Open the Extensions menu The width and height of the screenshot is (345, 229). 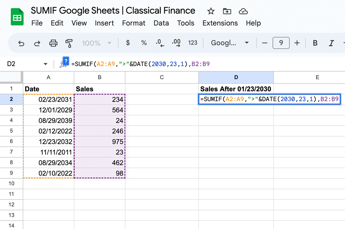pyautogui.click(x=220, y=23)
